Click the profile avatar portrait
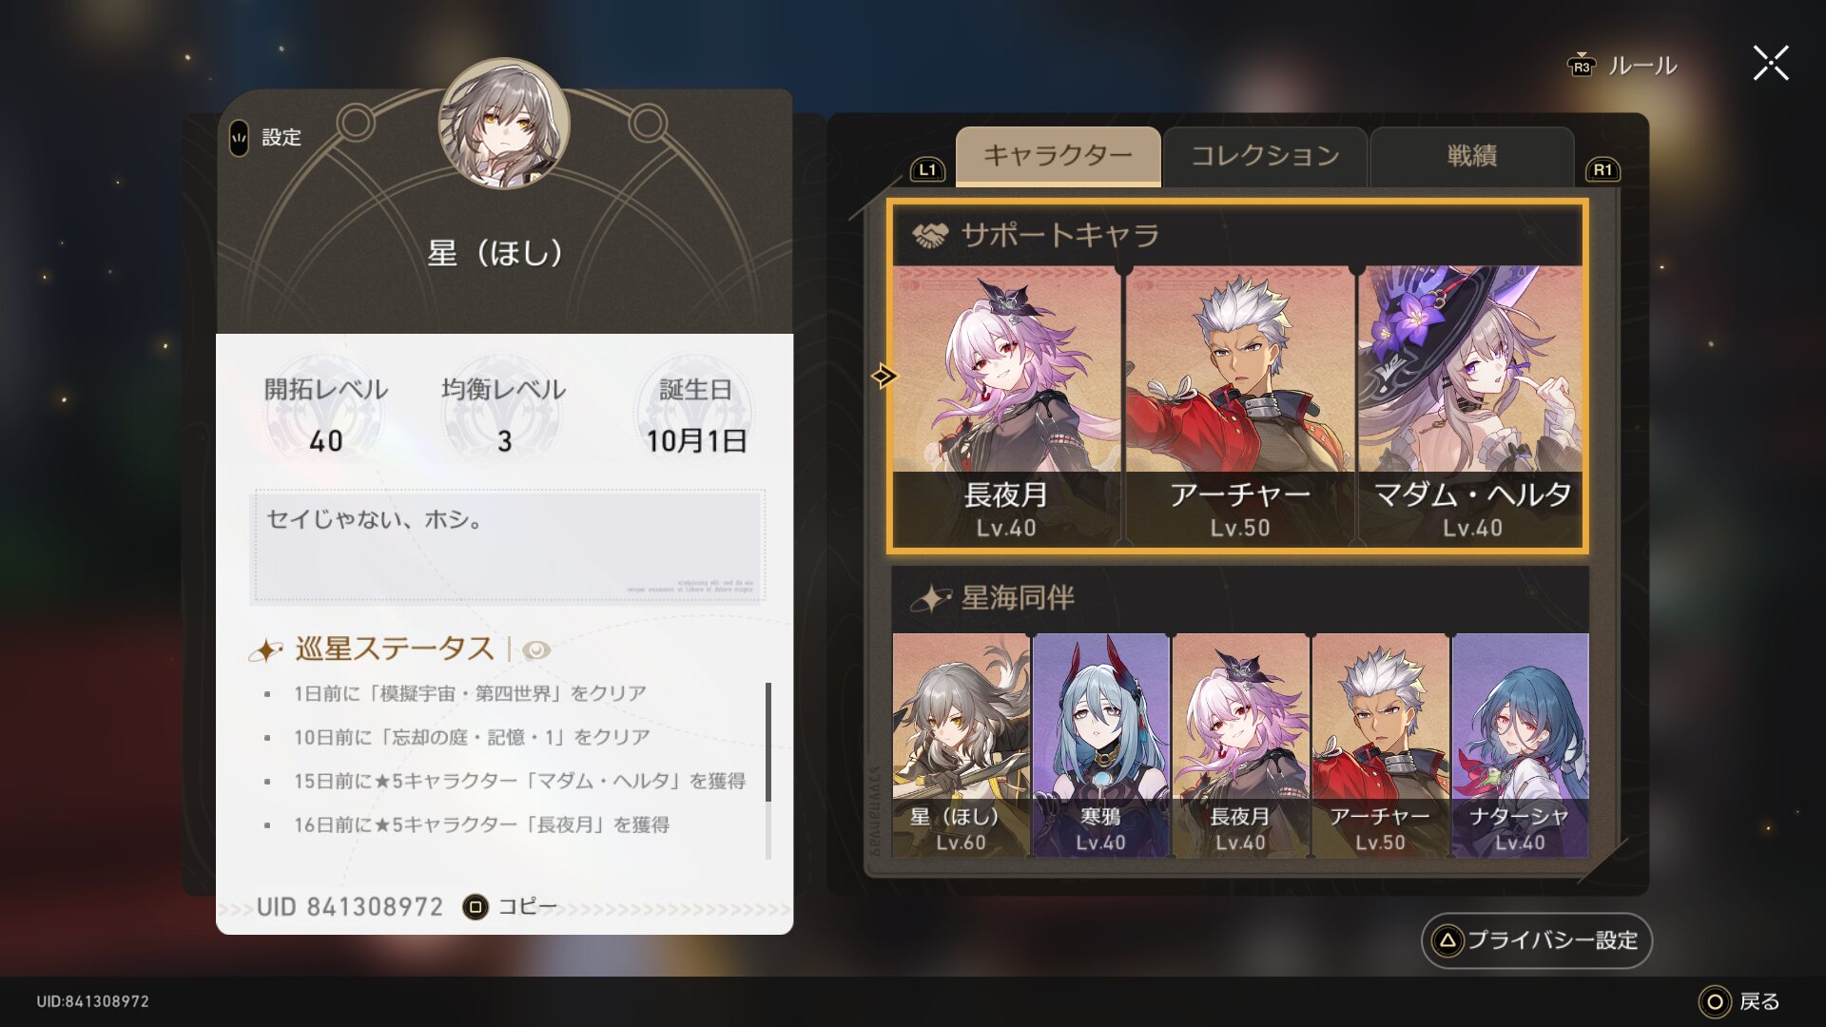The height and width of the screenshot is (1027, 1826). tap(504, 124)
